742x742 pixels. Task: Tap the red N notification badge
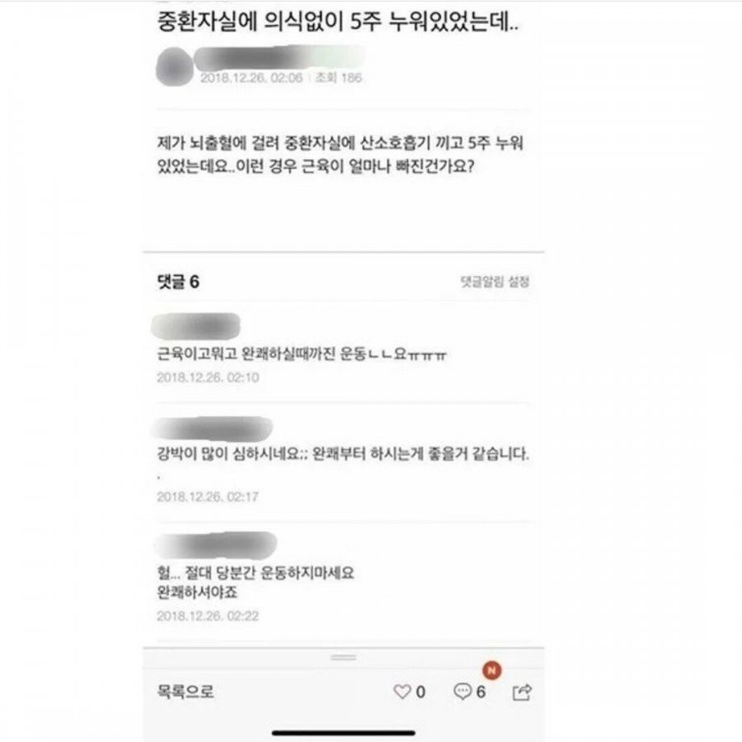tap(491, 670)
